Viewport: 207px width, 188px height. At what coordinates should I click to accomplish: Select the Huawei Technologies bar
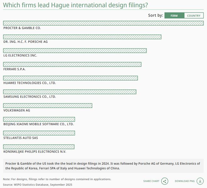(x=71, y=78)
